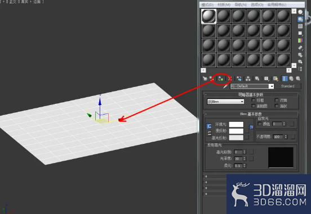Adjust the 柔化 spinner arrows

pos(245,166)
